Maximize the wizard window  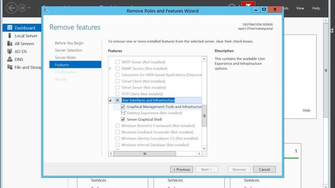coord(264,9)
